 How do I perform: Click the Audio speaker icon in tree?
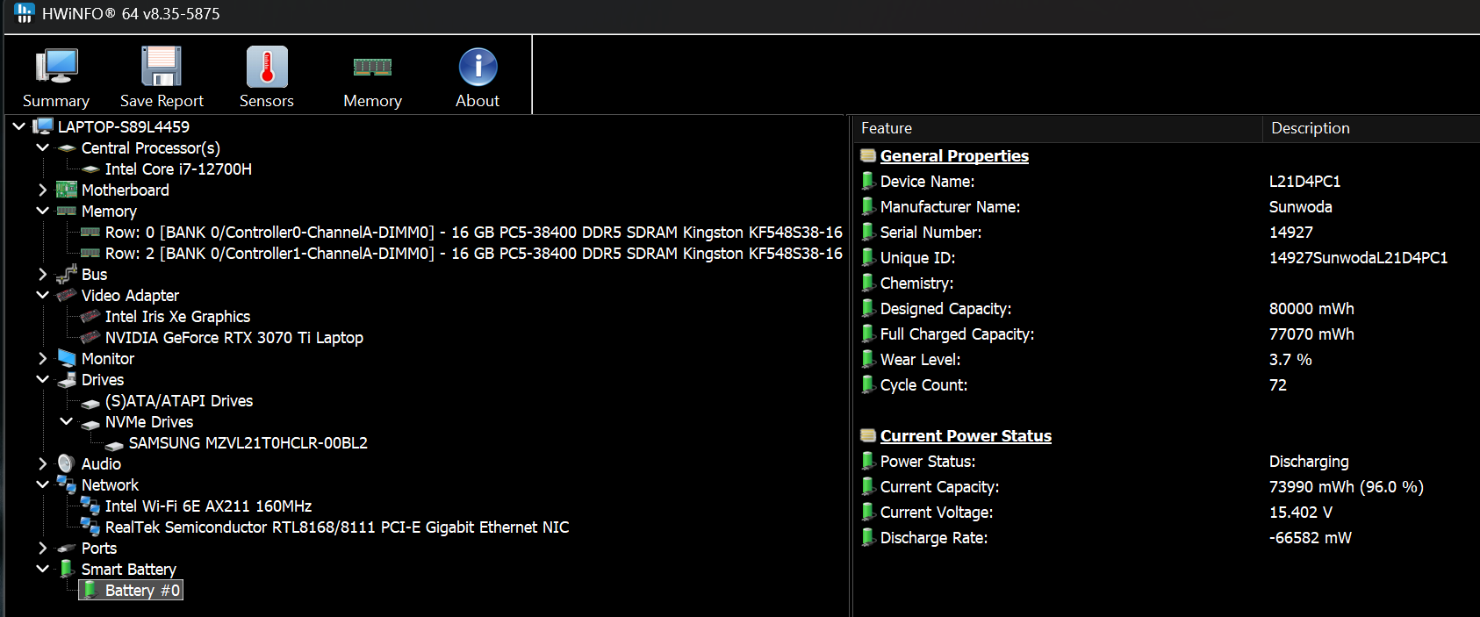click(x=67, y=463)
